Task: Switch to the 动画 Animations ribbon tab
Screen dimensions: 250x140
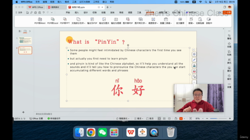Action: pyautogui.click(x=104, y=12)
